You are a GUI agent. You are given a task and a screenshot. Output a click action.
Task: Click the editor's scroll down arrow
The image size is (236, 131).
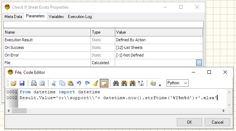tap(229, 105)
